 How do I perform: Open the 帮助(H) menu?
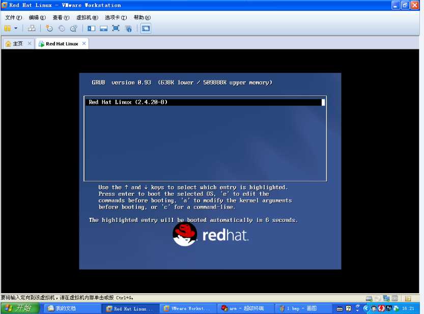click(142, 18)
